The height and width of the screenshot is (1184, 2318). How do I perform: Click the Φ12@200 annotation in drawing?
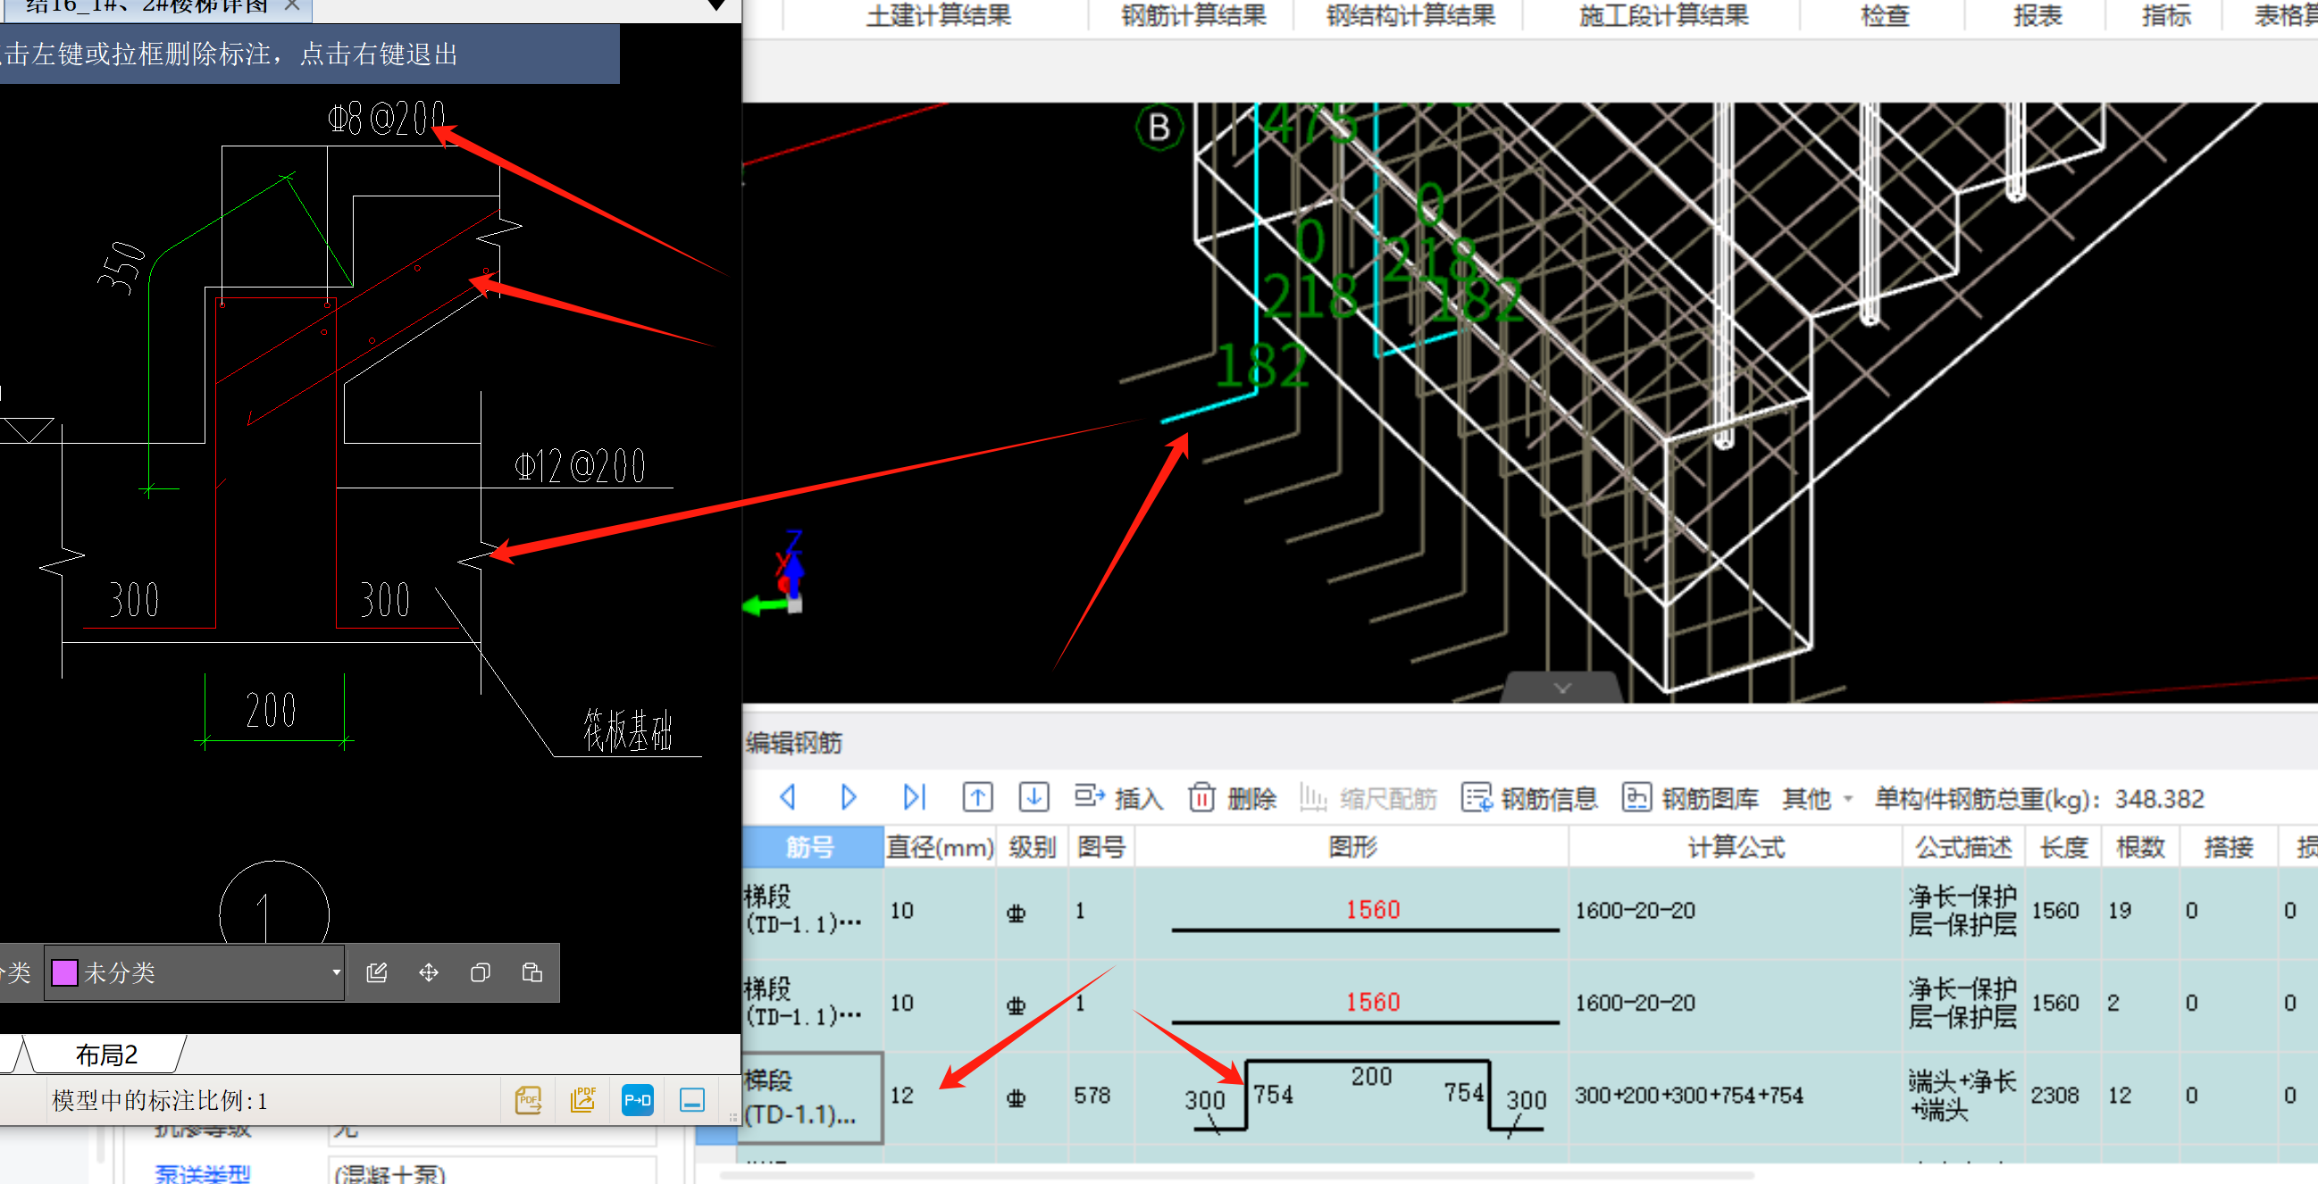(x=580, y=466)
